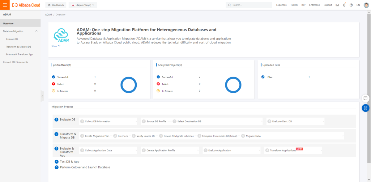
Task: Open Evaluate & Transform App in sidebar
Action: tap(19, 54)
